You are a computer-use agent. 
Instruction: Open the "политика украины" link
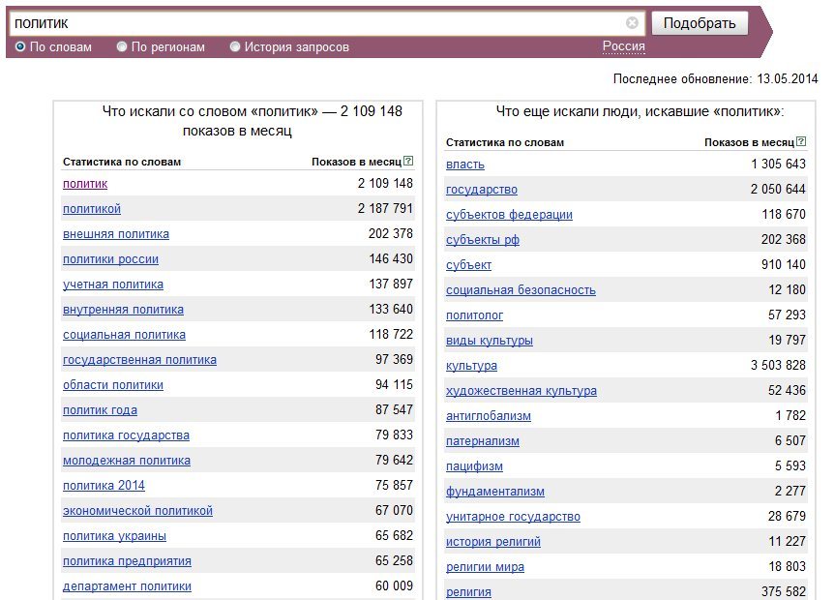114,536
